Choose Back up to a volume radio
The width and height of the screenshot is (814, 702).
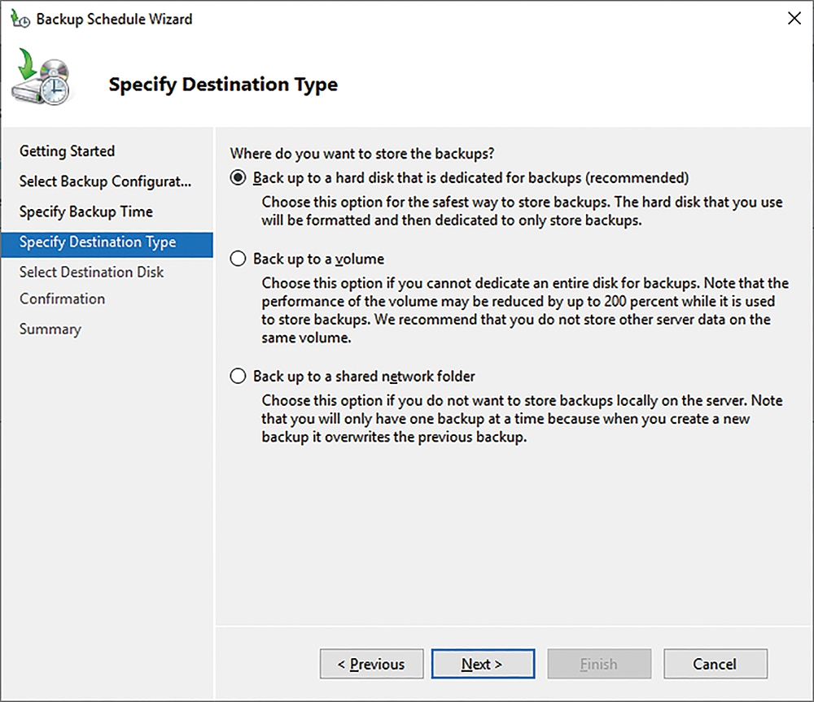coord(238,259)
